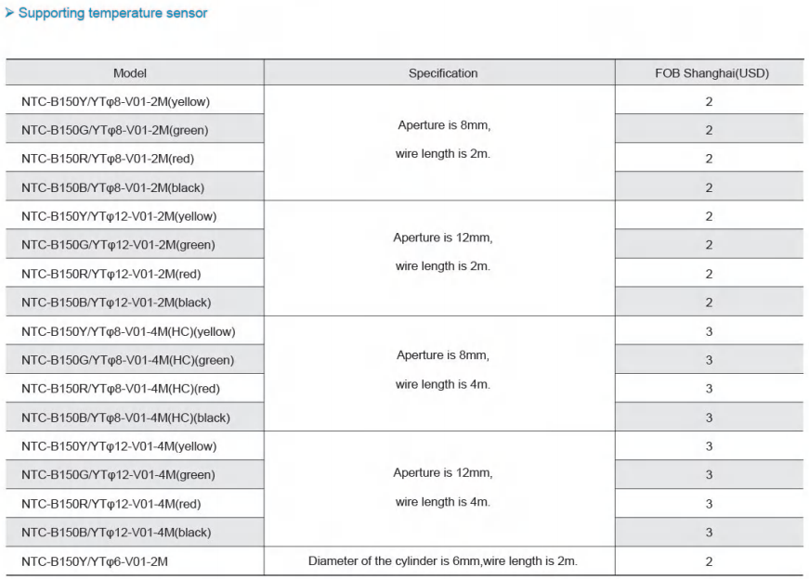Viewport: 809px width, 579px height.
Task: Click the Model column header
Action: (x=130, y=73)
